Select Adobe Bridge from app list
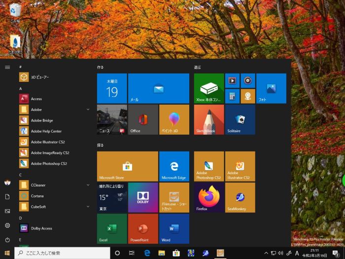345x259 pixels. tap(42, 120)
